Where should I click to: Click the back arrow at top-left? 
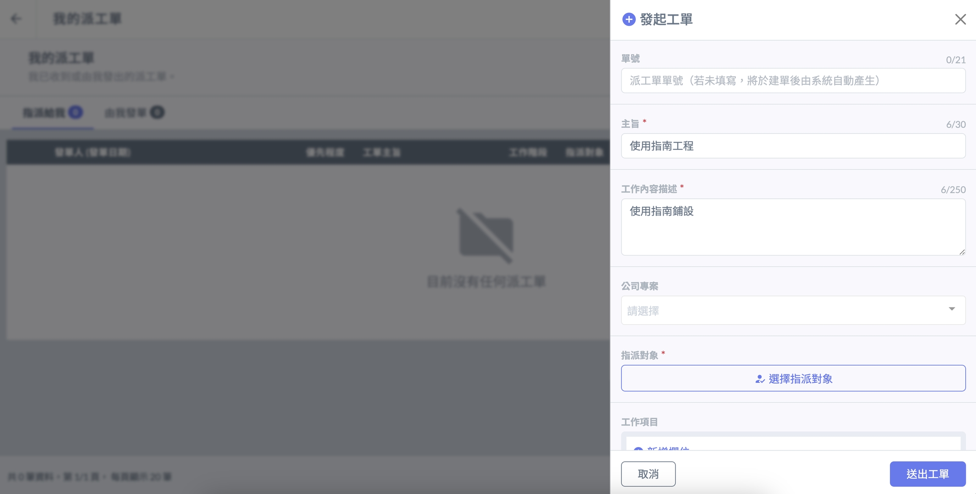tap(16, 19)
